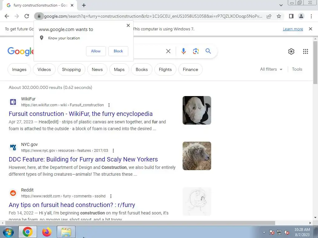
Task: Open more options for Reddit result
Action: coord(111,196)
